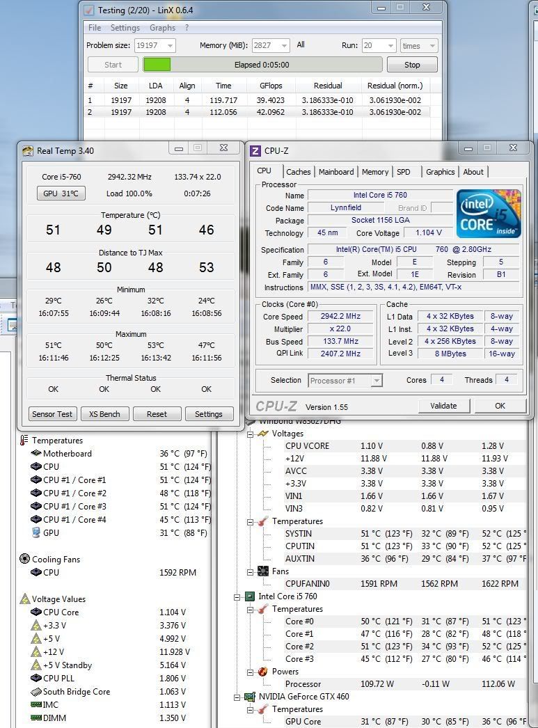Click the Cooling Fans icon
Screen dimensions: 538x728
(x=24, y=559)
